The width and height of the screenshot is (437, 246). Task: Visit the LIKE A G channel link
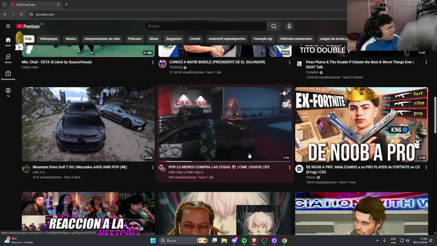point(39,172)
